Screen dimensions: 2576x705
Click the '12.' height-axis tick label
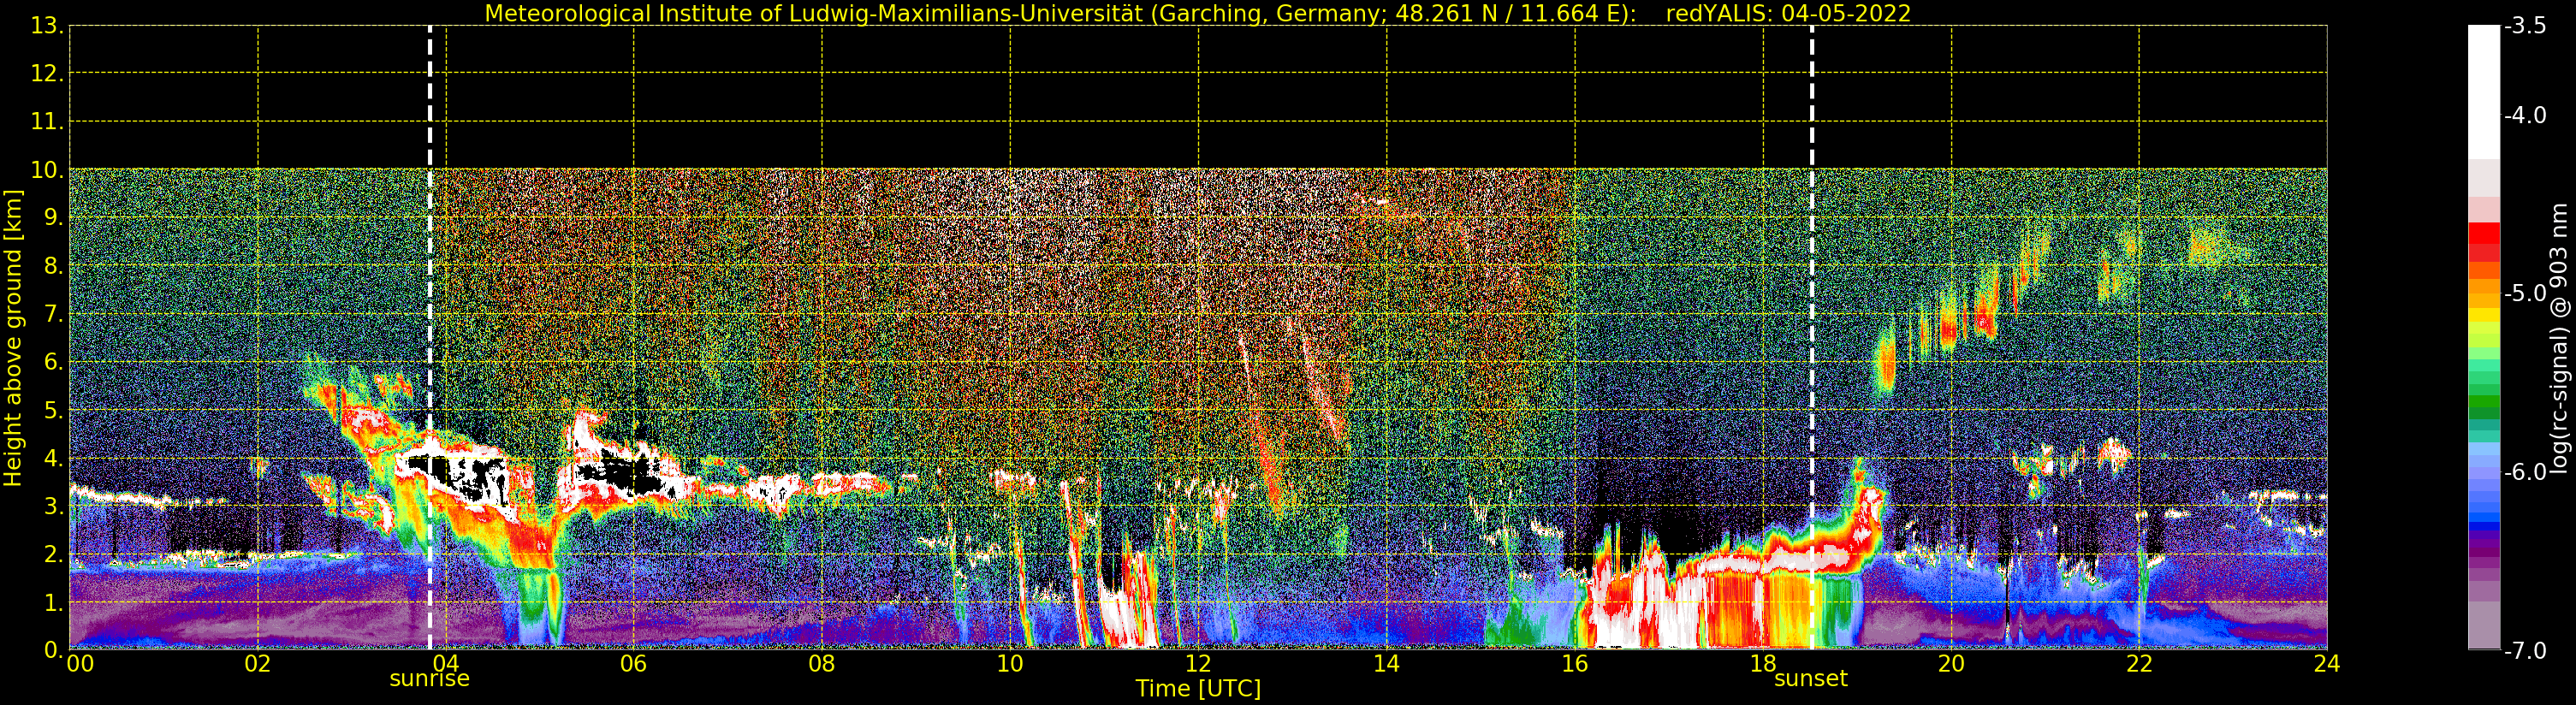pyautogui.click(x=47, y=74)
